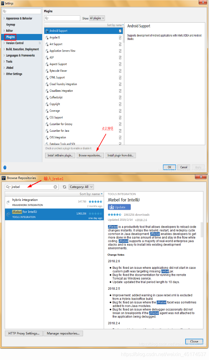
Task: Click the JRebel for IntelliJ plugin icon
Action: point(8,214)
